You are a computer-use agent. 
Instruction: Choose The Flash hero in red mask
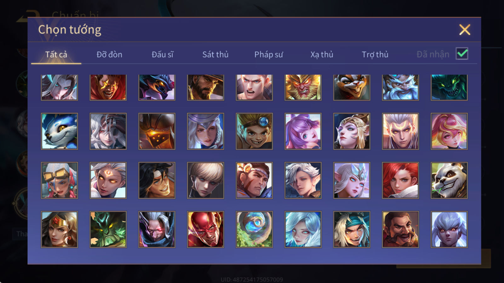(205, 229)
